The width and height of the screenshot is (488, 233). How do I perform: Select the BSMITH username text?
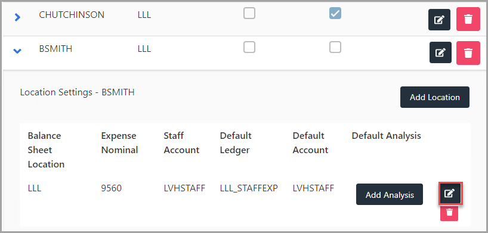click(55, 49)
